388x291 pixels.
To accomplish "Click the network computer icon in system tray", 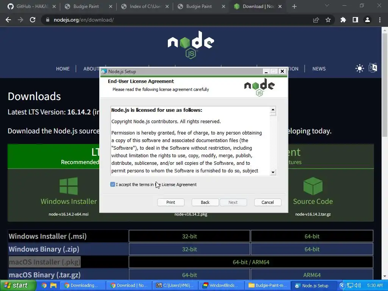I will click(350, 285).
